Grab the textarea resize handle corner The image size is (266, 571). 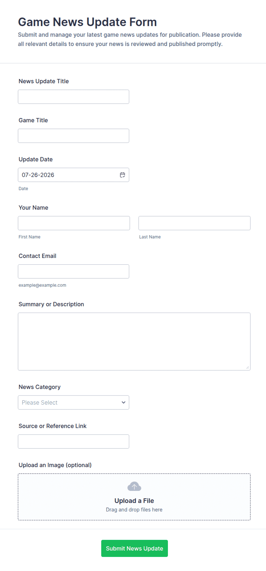(x=247, y=367)
